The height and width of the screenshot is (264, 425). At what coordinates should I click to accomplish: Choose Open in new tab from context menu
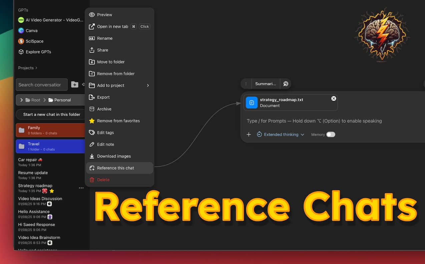[x=119, y=27]
